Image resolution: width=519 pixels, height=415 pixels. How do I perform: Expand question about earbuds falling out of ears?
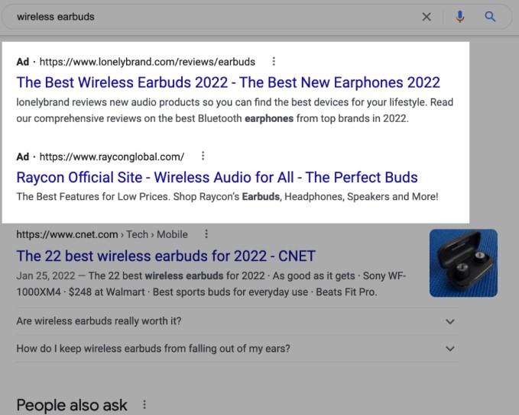(237, 349)
